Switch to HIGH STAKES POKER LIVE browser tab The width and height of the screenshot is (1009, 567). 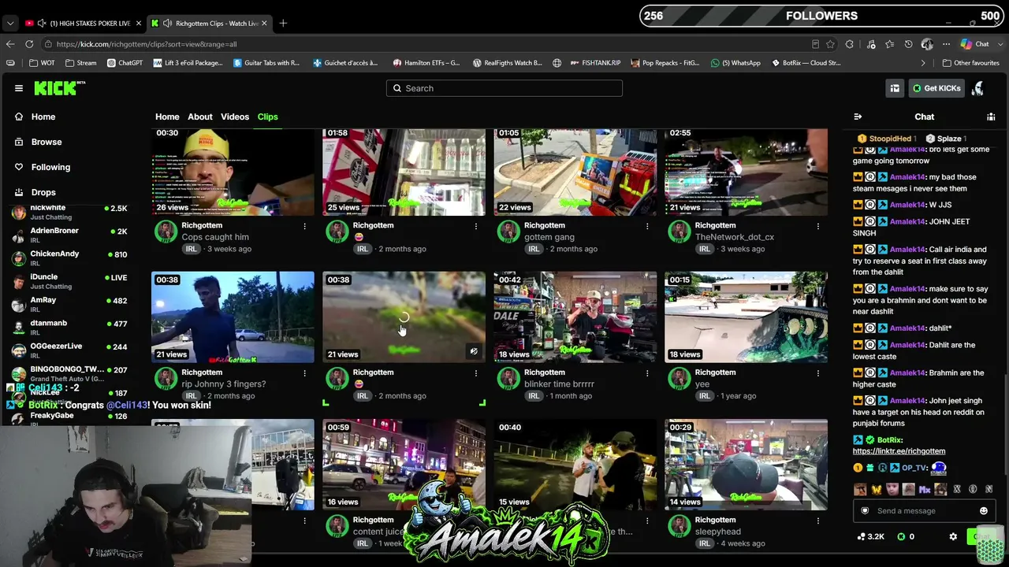tap(81, 23)
